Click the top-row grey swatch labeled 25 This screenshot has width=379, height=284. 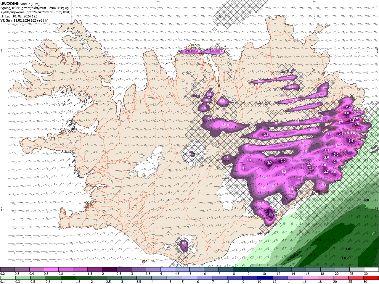356,270
